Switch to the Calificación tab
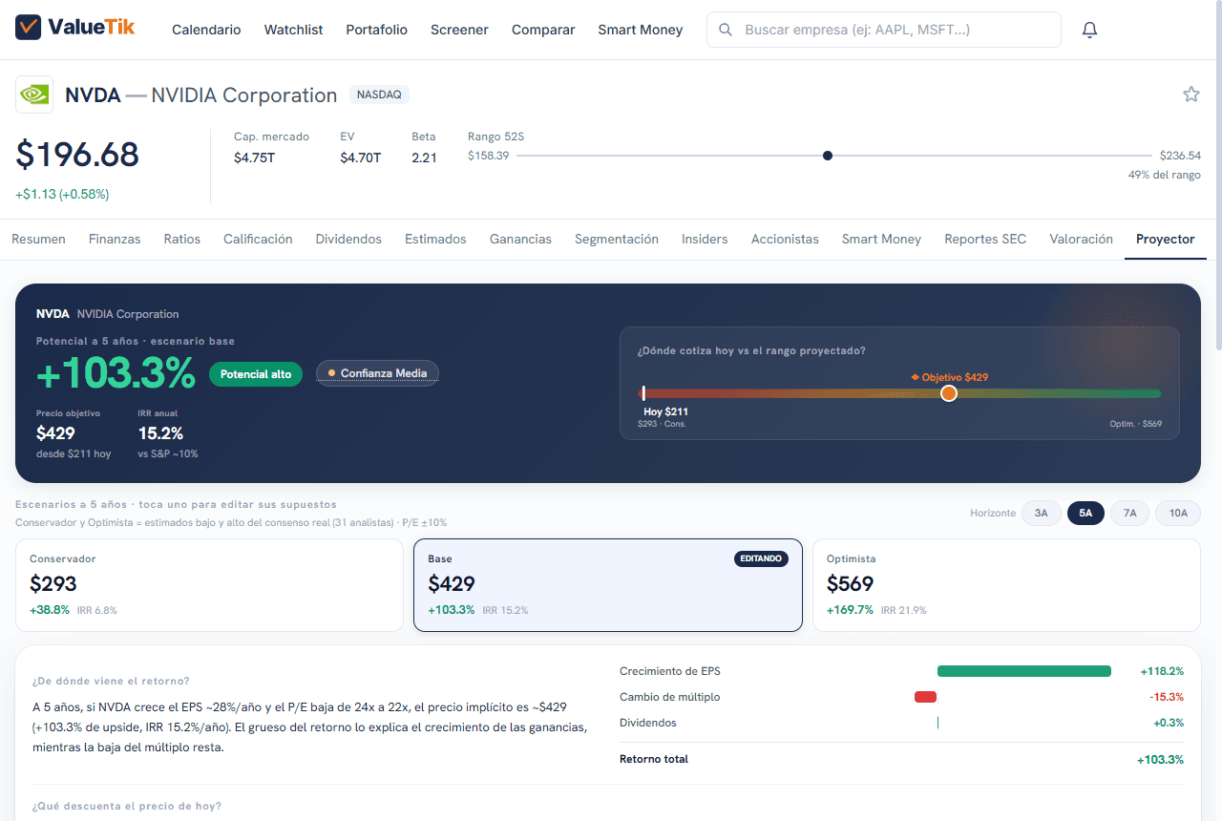The height and width of the screenshot is (821, 1222). pos(258,240)
